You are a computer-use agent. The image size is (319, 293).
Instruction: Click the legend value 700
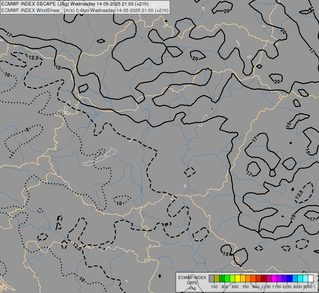[x=246, y=287]
